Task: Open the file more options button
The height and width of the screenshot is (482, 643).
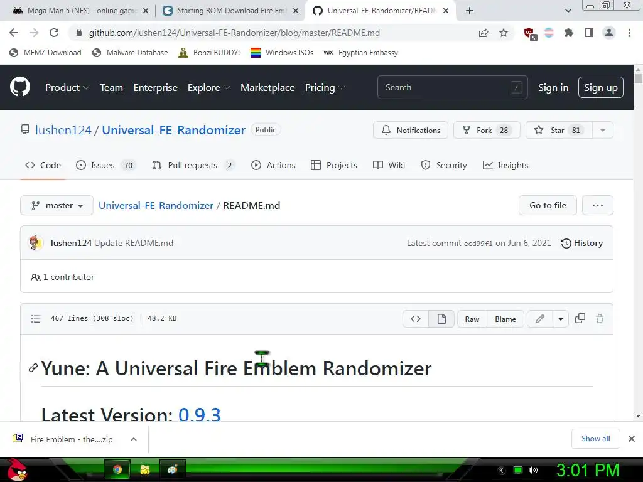Action: click(x=598, y=205)
